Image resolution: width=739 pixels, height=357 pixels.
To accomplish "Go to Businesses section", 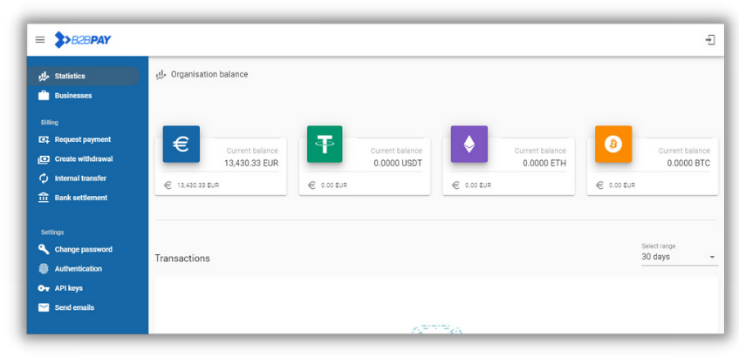I will click(83, 96).
